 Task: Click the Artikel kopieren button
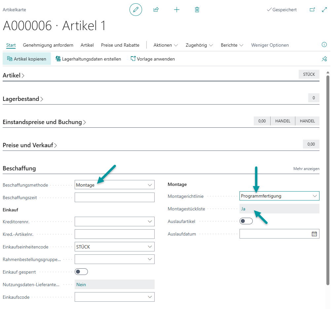click(27, 59)
